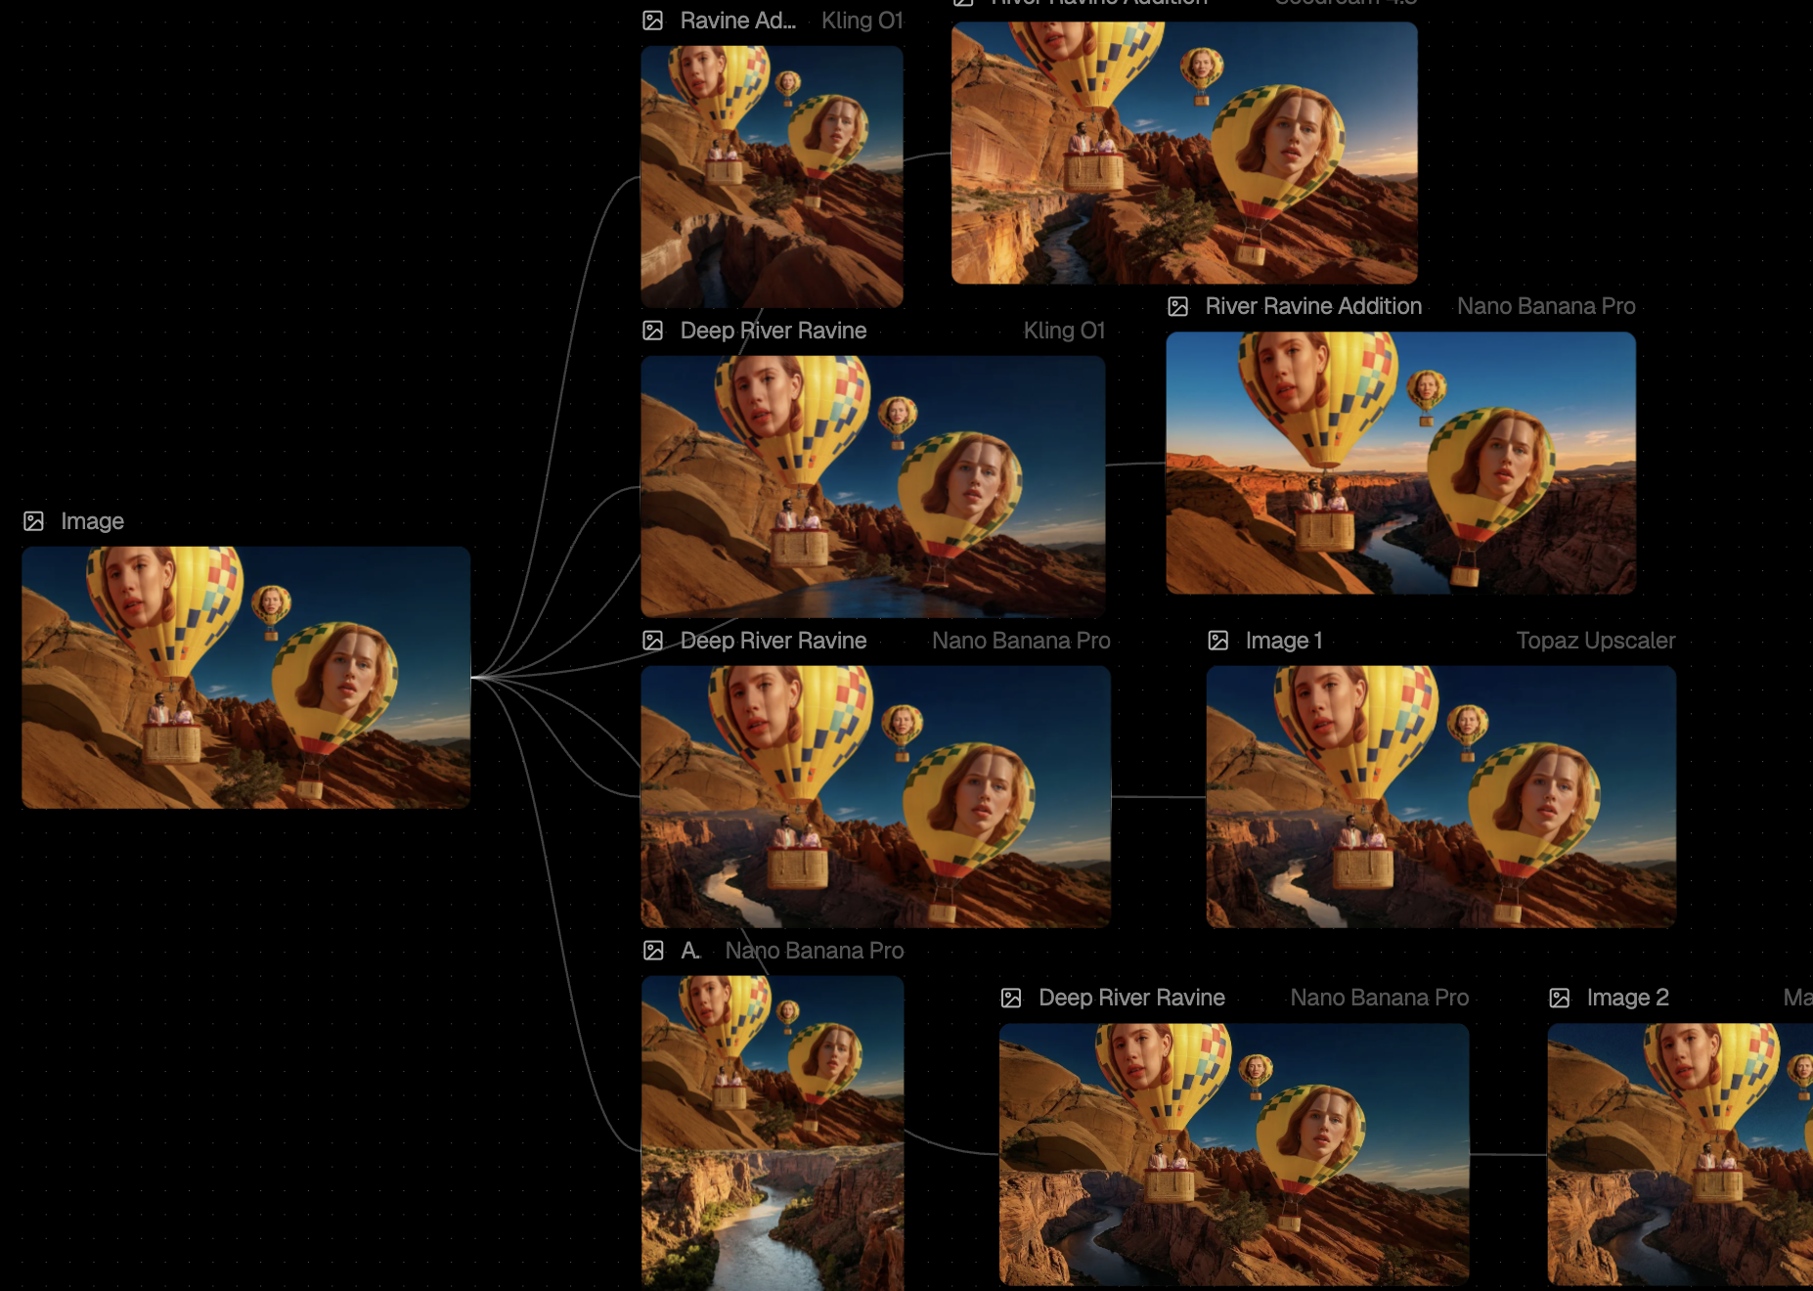The height and width of the screenshot is (1291, 1813).
Task: Click the "Nano Banana Pro" label on the "A." node
Action: coord(814,951)
